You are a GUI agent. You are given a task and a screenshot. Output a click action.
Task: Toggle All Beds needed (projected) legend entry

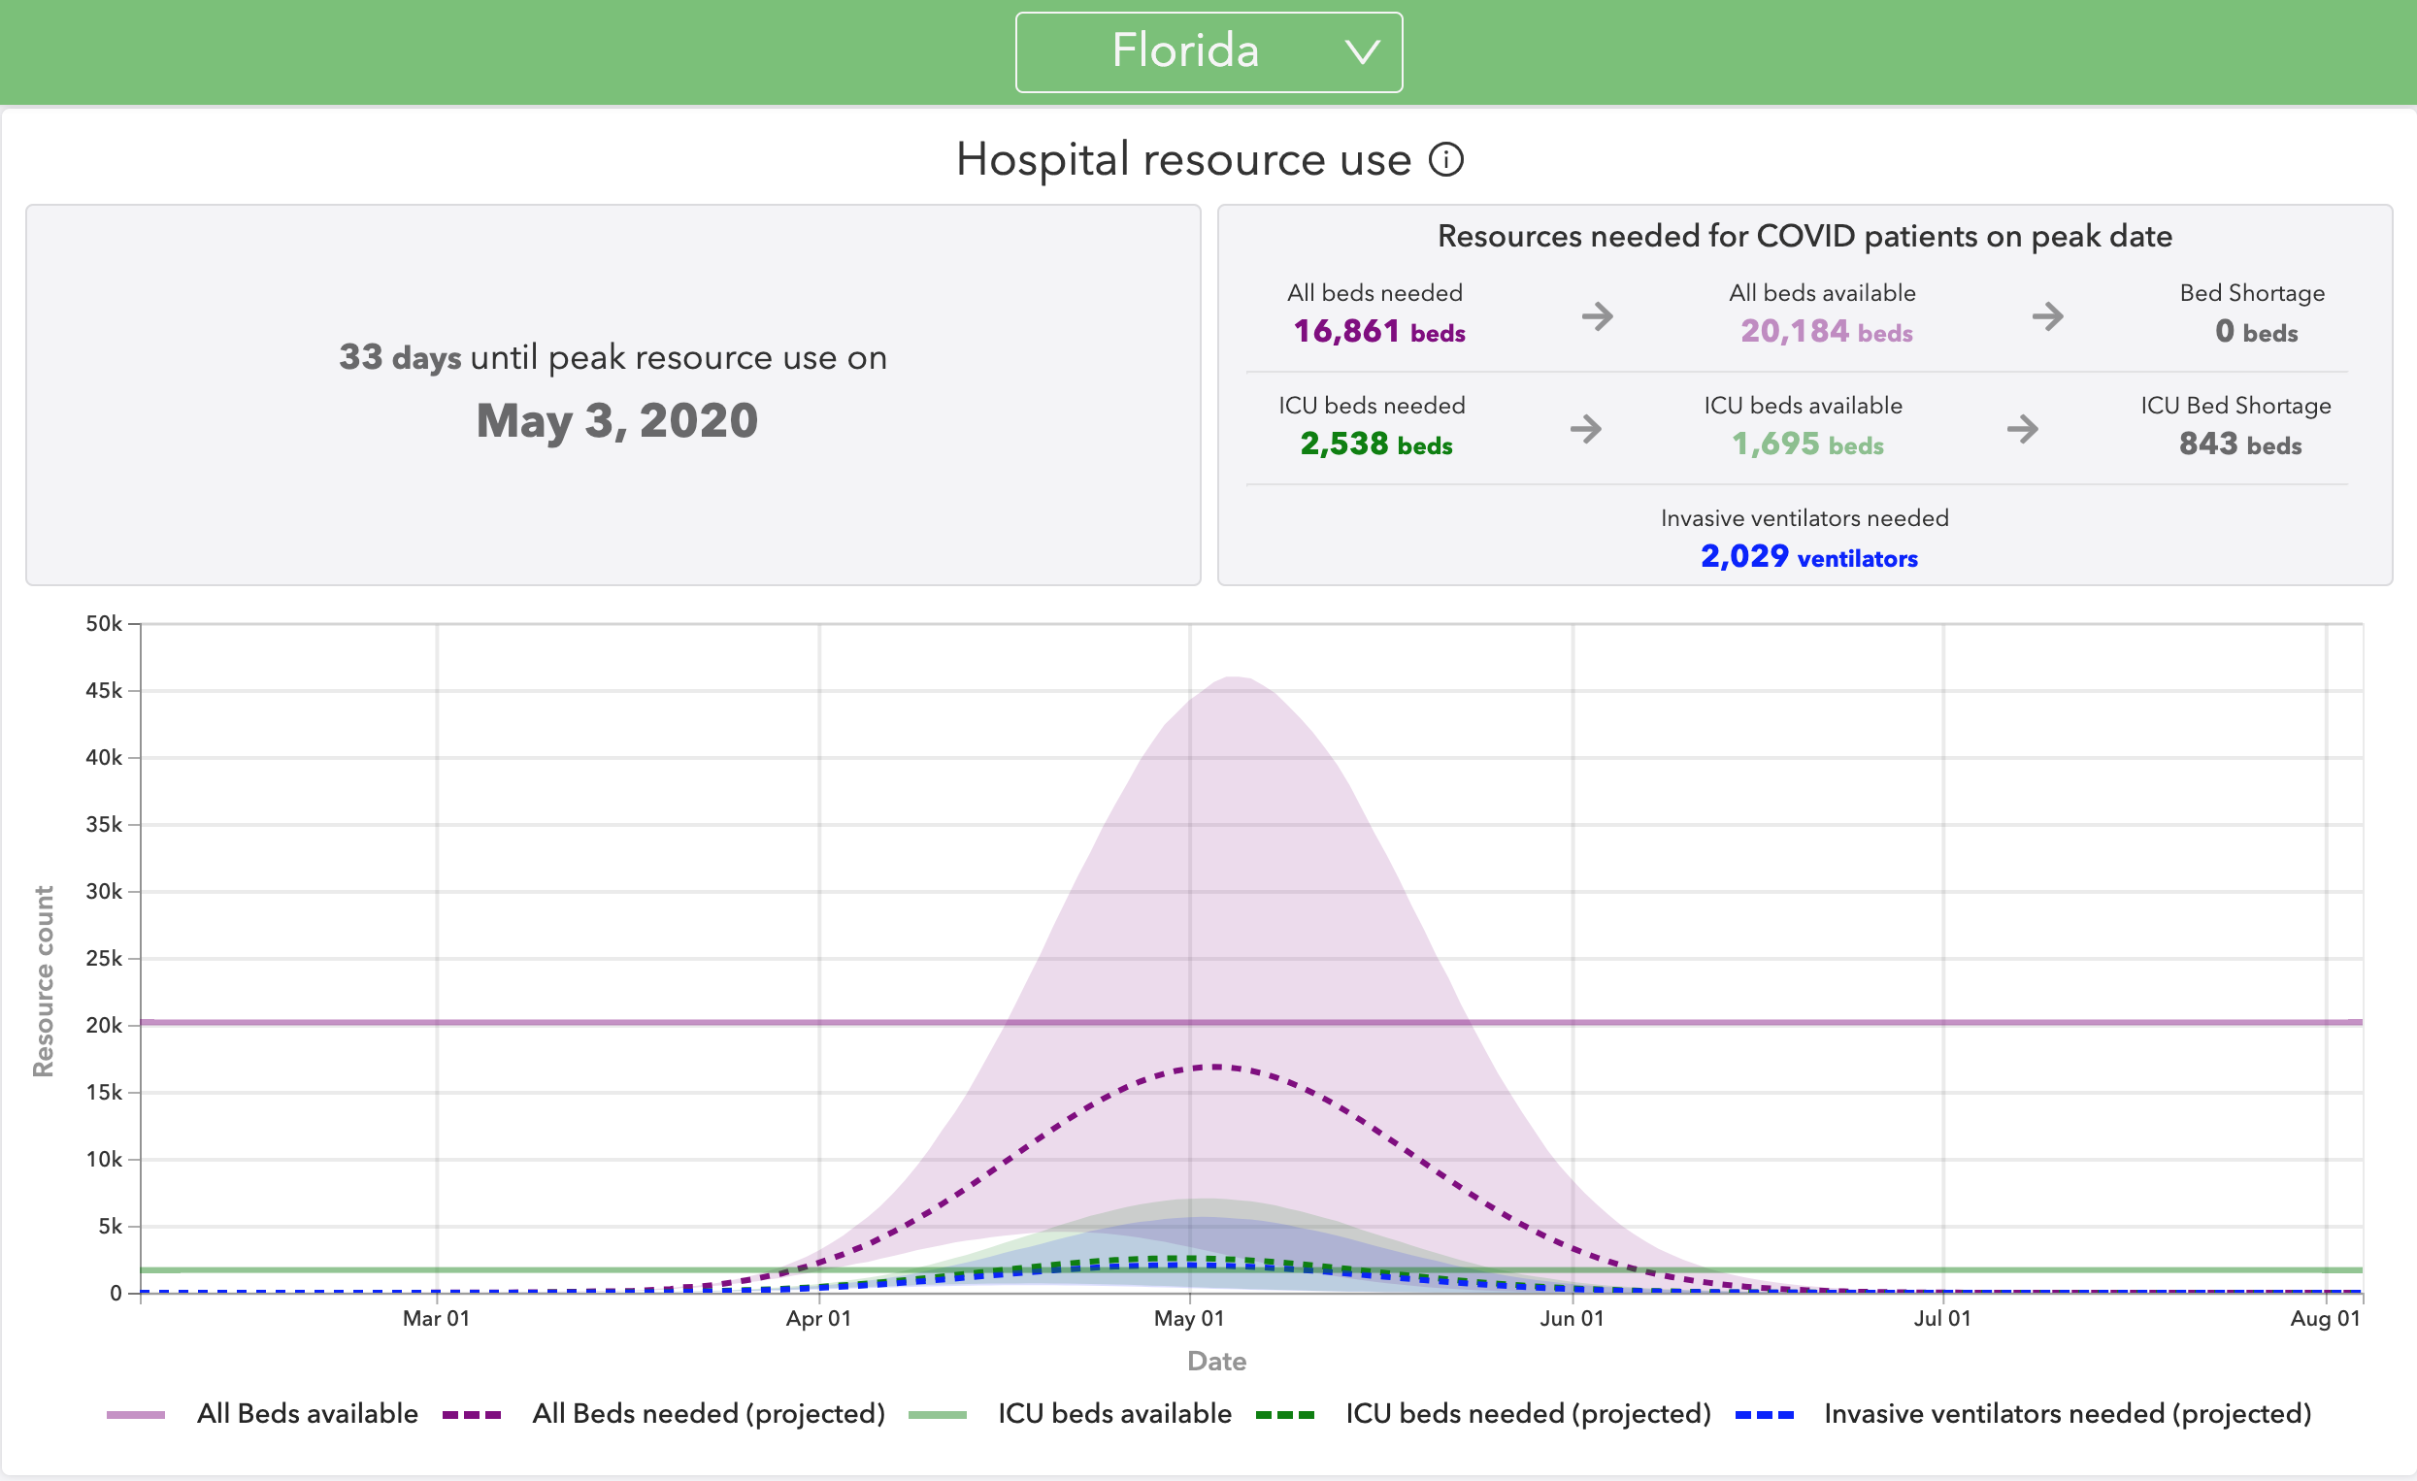click(x=708, y=1413)
